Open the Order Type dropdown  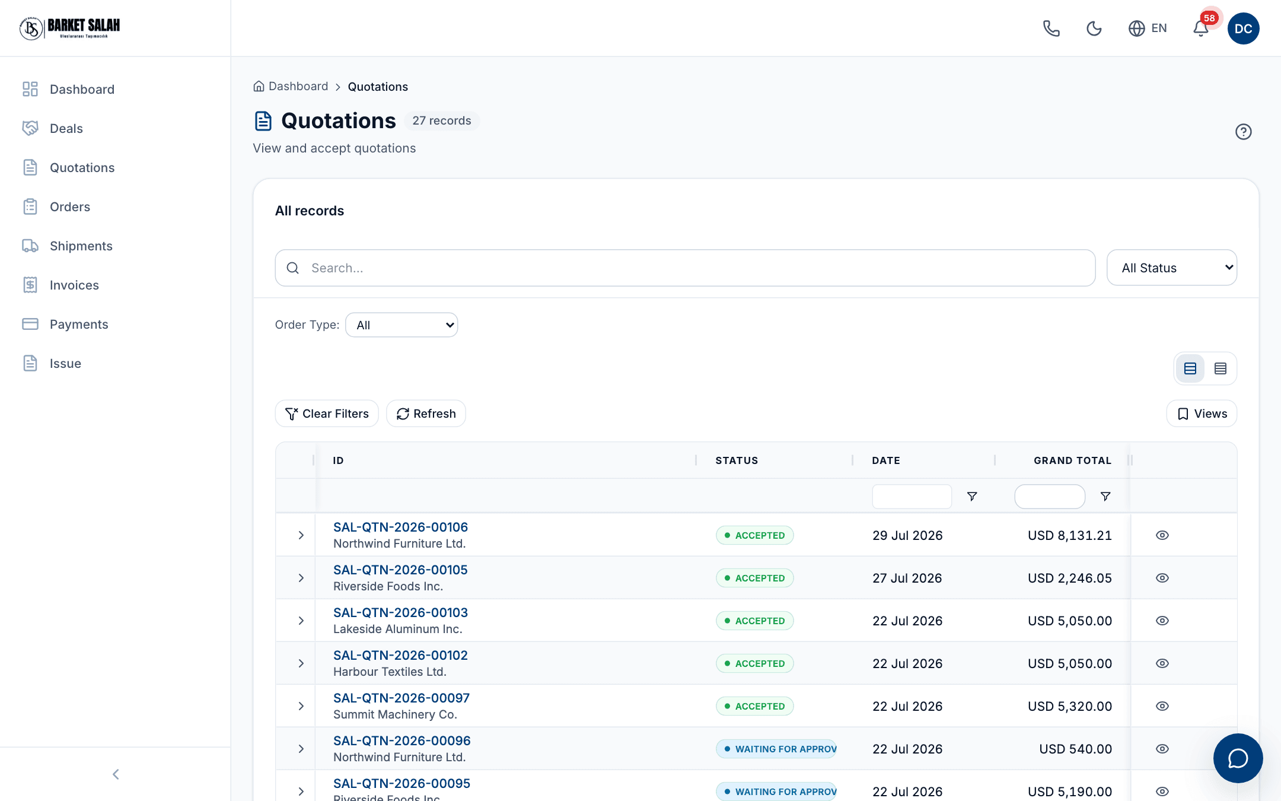point(401,325)
